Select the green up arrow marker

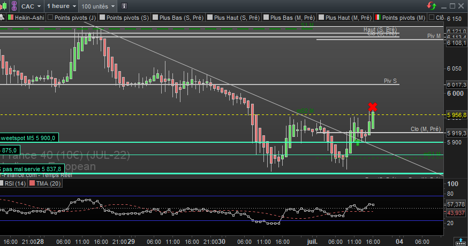[x=357, y=142]
